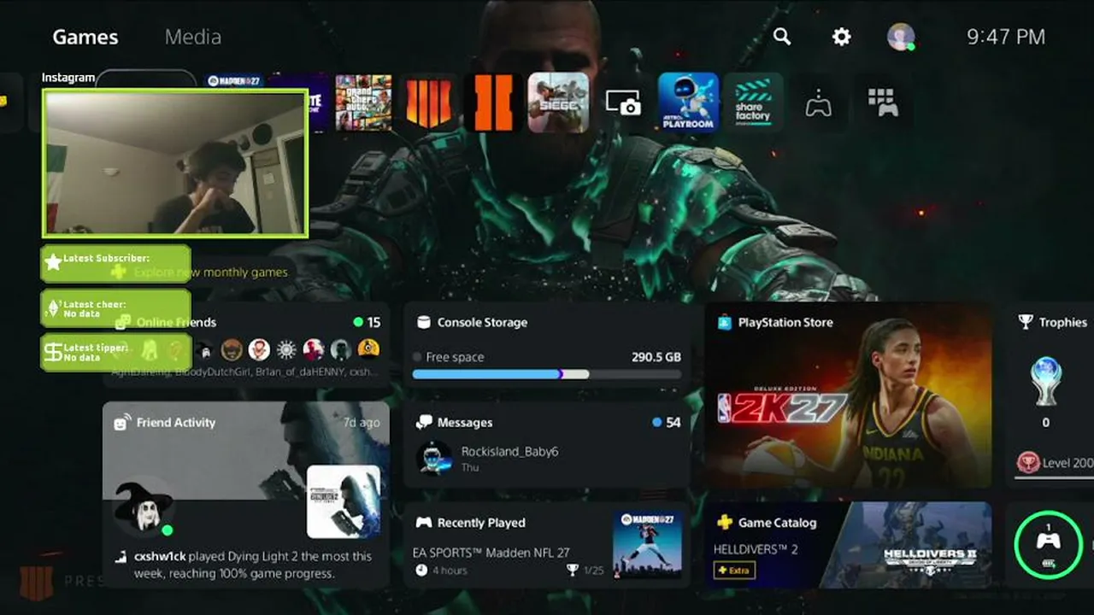Click the 7d ago timestamp on Friend Activity

[362, 422]
